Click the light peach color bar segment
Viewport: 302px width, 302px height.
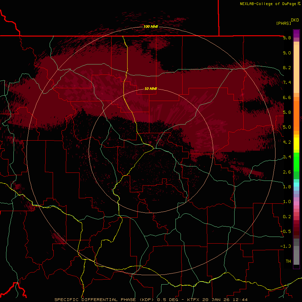(x=296, y=69)
